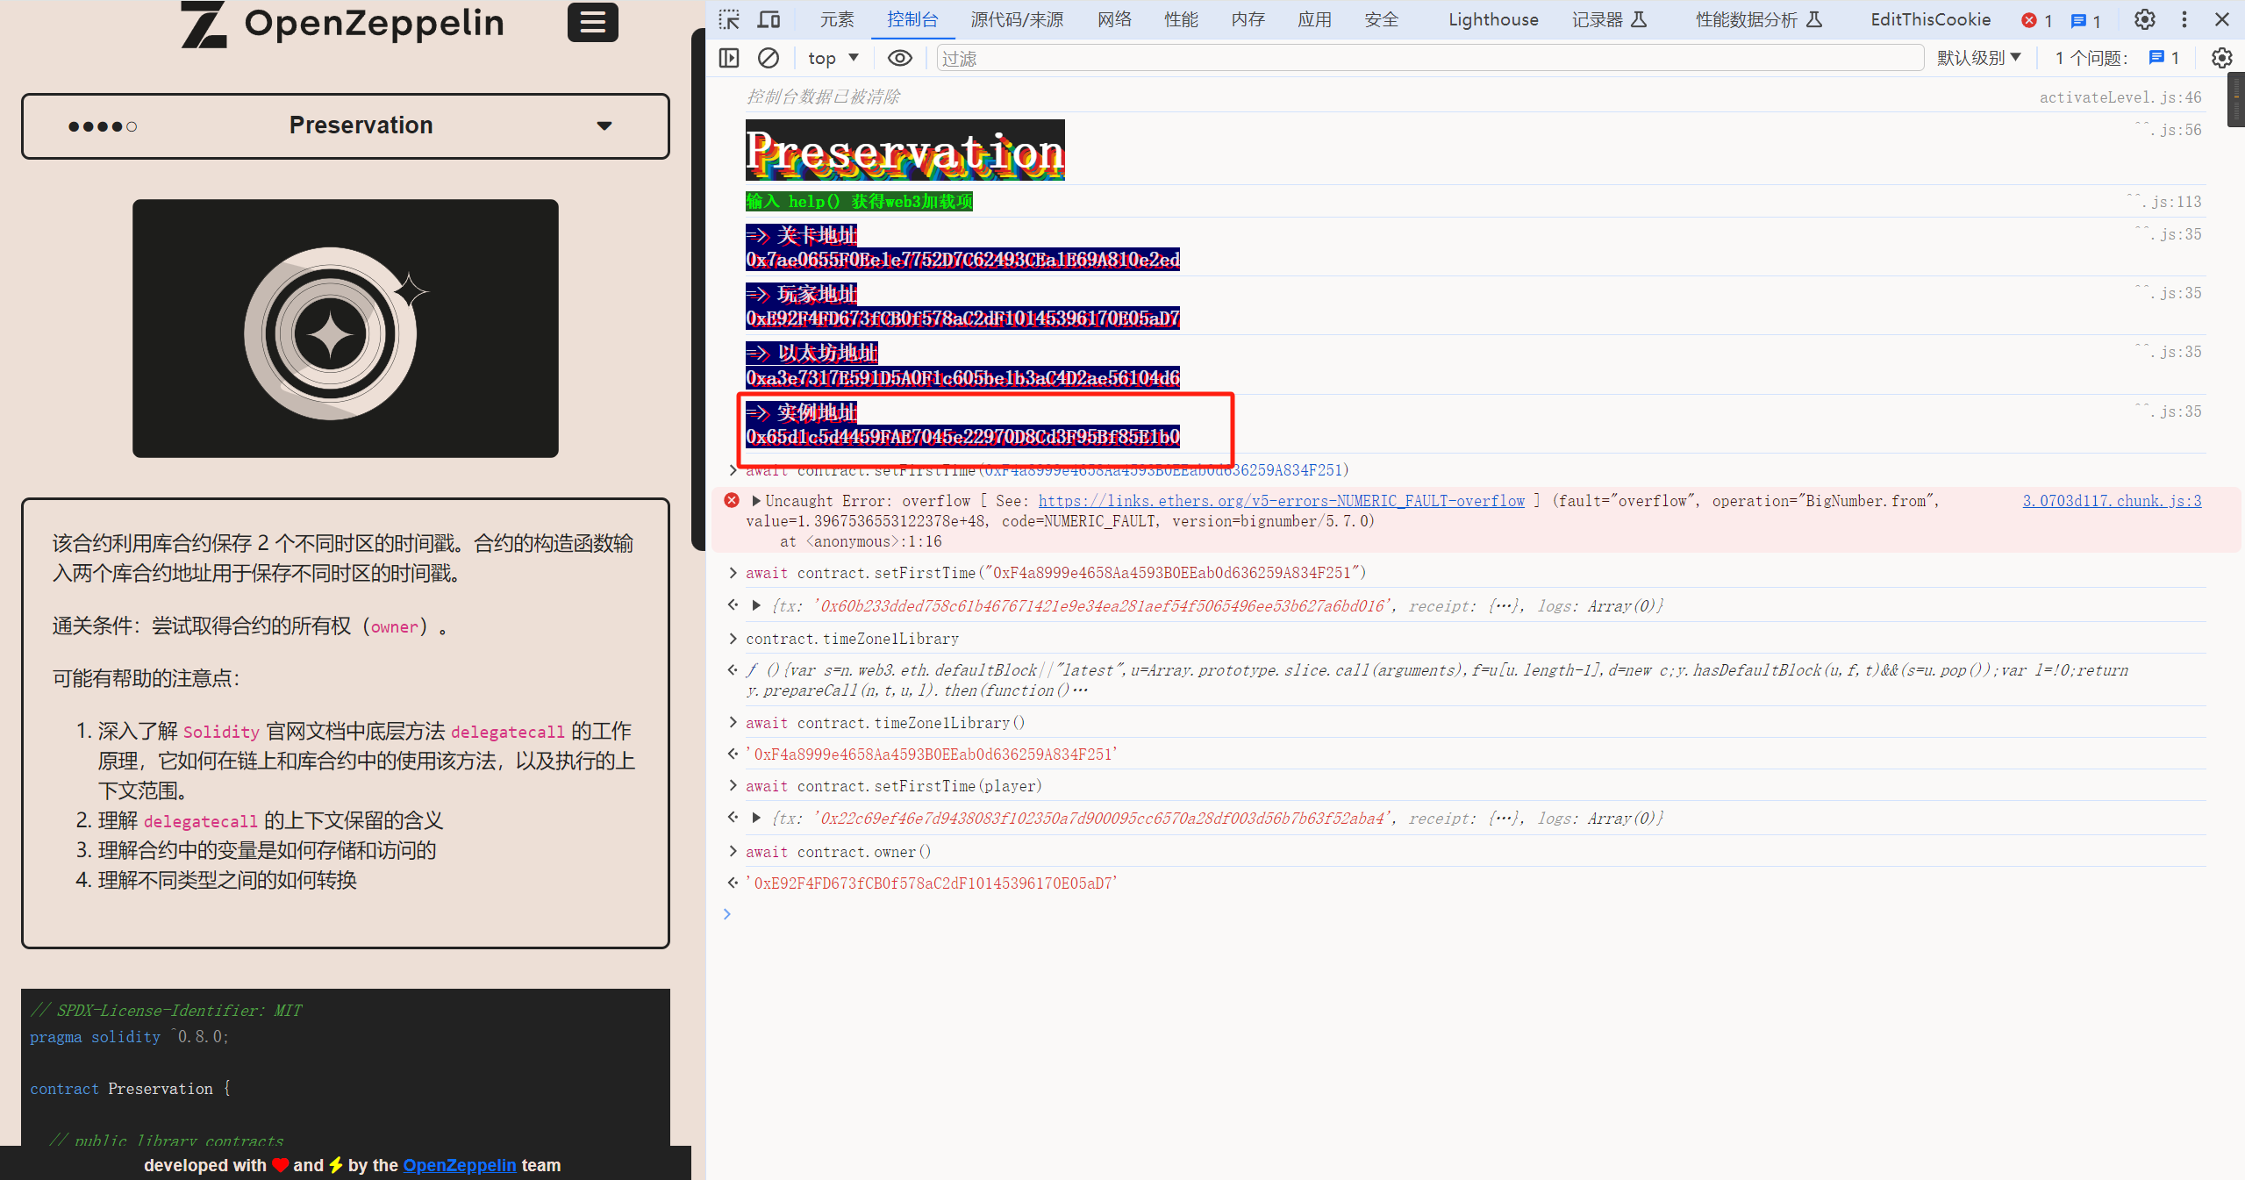Click the 关卡地址 address value

(962, 260)
